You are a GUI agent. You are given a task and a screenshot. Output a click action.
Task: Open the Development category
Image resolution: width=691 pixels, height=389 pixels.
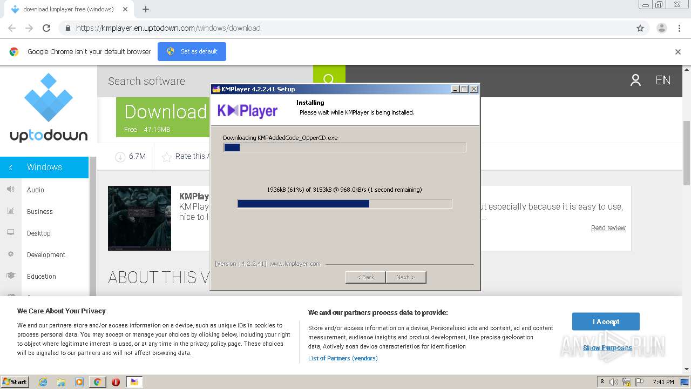[46, 254]
